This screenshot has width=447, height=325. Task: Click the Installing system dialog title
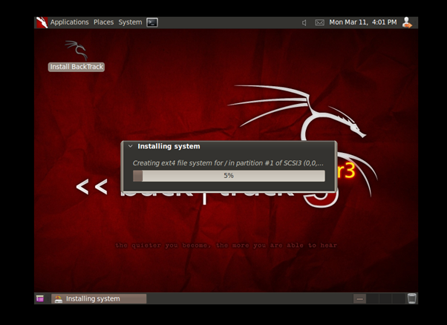(169, 146)
